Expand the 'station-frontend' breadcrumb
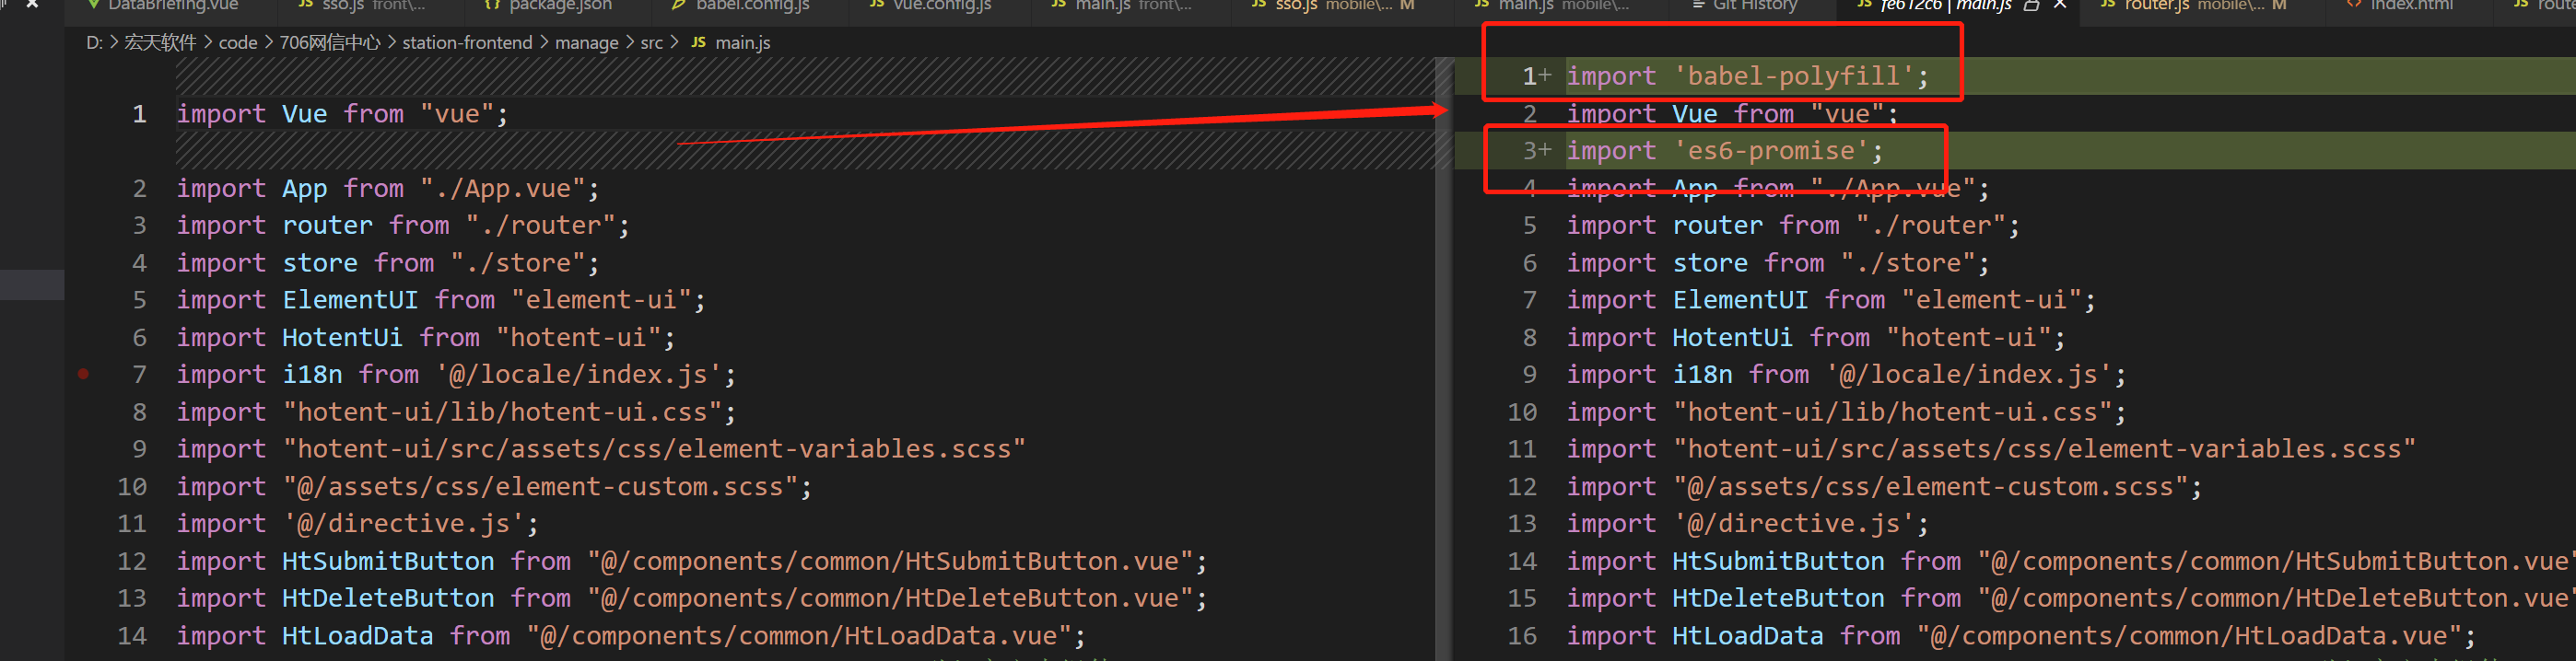Screen dimensions: 2576x661 [467, 43]
